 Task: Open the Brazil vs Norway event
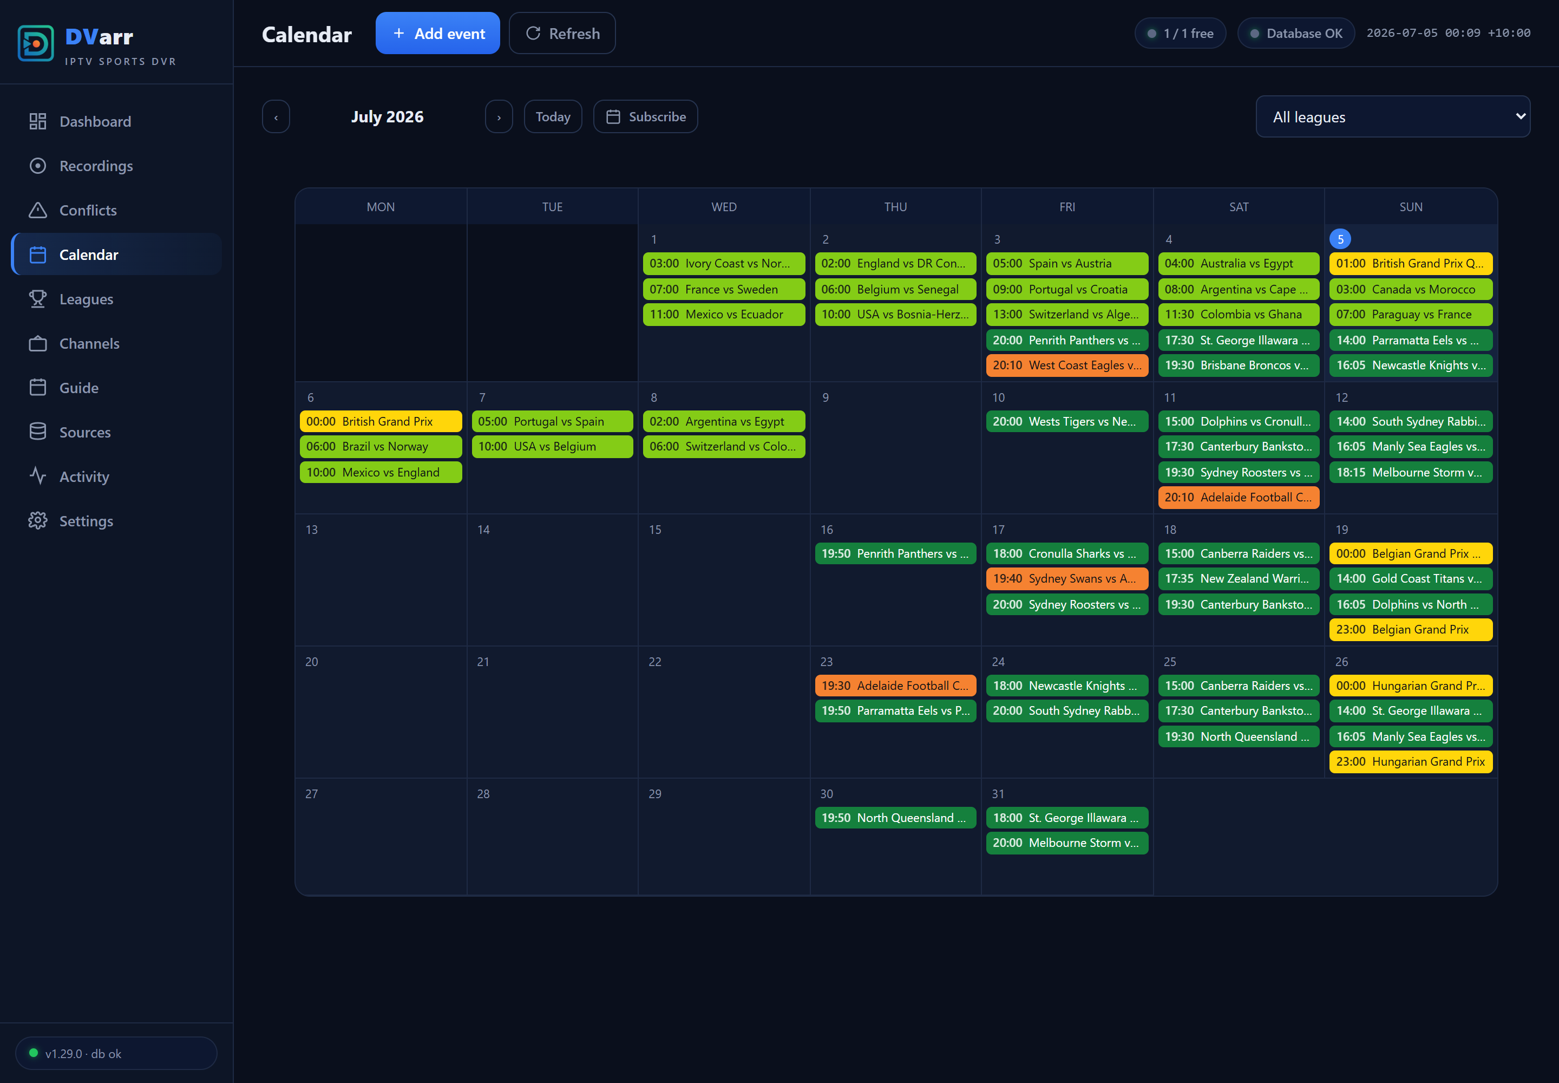click(381, 447)
